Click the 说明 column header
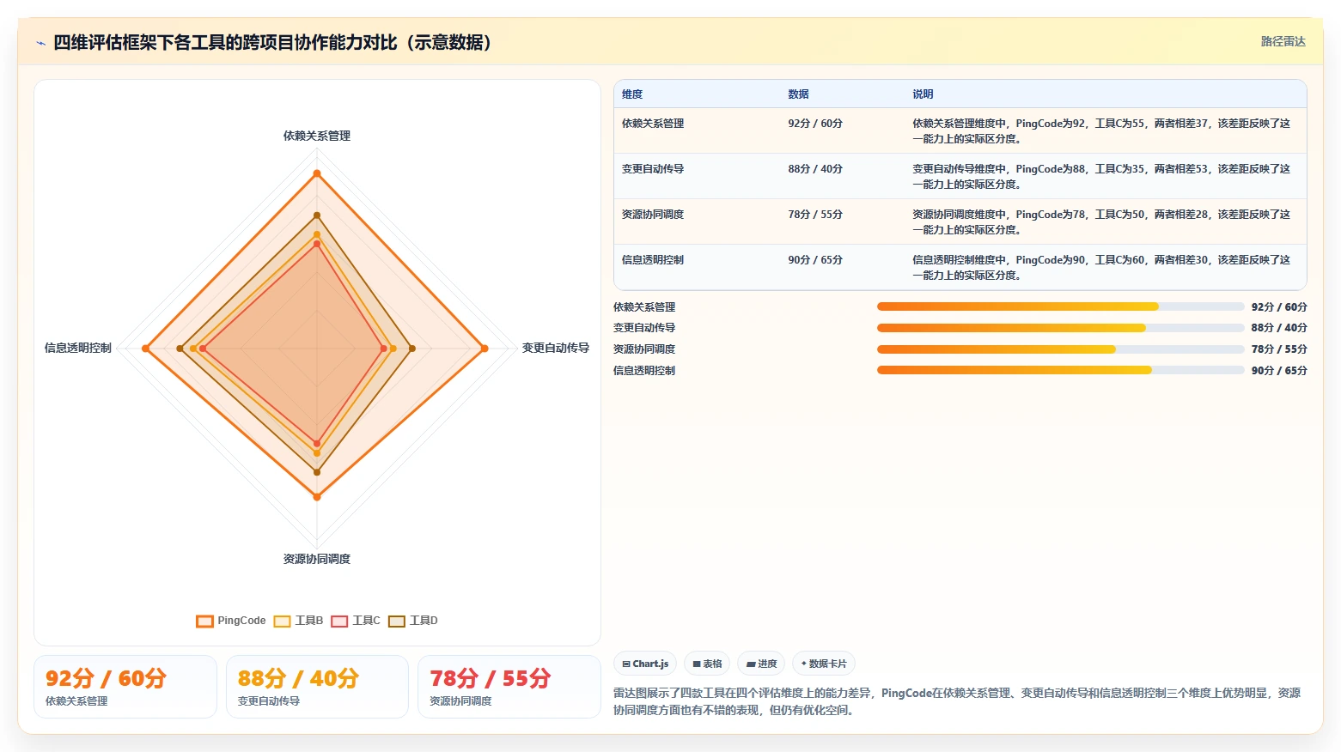 point(923,94)
